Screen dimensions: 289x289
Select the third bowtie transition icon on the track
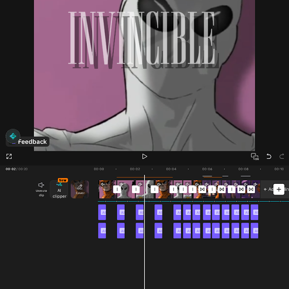click(x=241, y=189)
